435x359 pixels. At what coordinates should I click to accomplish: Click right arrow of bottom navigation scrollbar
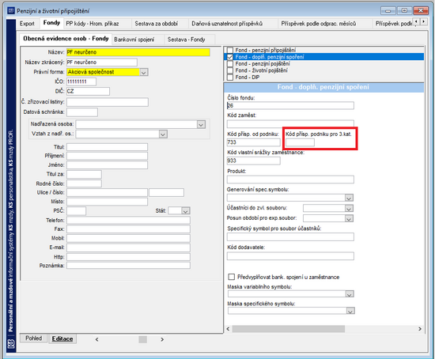point(162,339)
